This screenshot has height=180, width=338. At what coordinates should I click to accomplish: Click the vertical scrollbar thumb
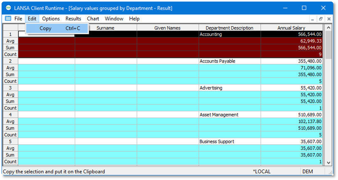(x=328, y=45)
